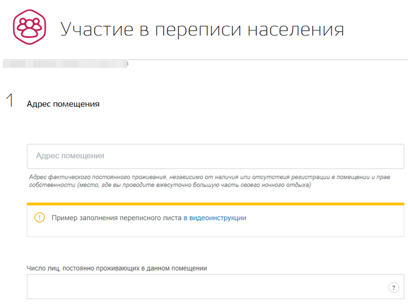
Task: Click the bold "Адрес помещения" section heading
Action: pos(63,104)
